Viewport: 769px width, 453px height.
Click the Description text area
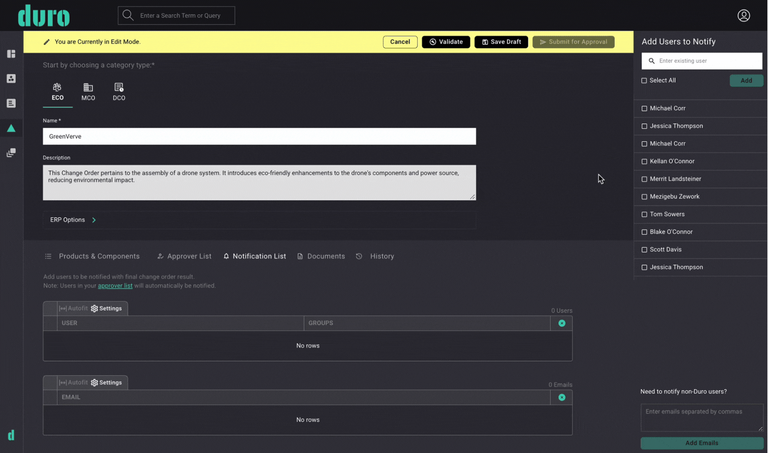(260, 183)
